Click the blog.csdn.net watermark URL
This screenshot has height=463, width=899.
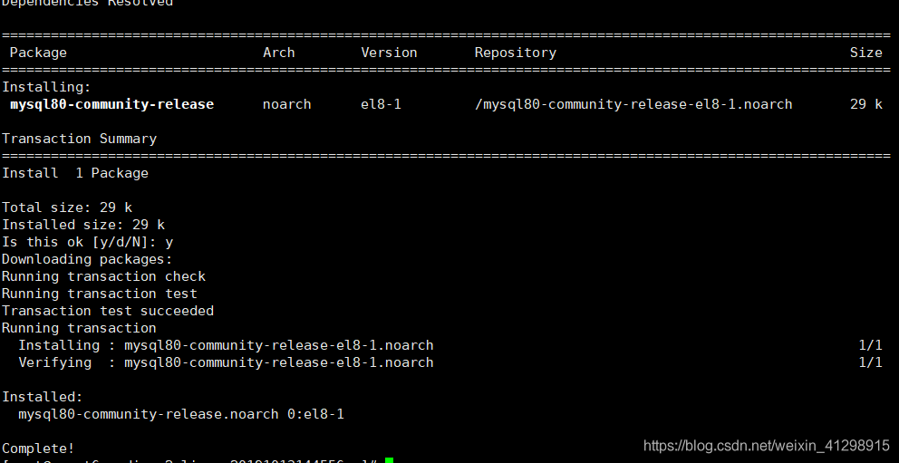pyautogui.click(x=766, y=446)
